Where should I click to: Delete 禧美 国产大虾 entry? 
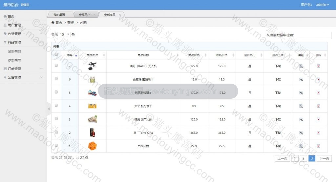click(318, 119)
